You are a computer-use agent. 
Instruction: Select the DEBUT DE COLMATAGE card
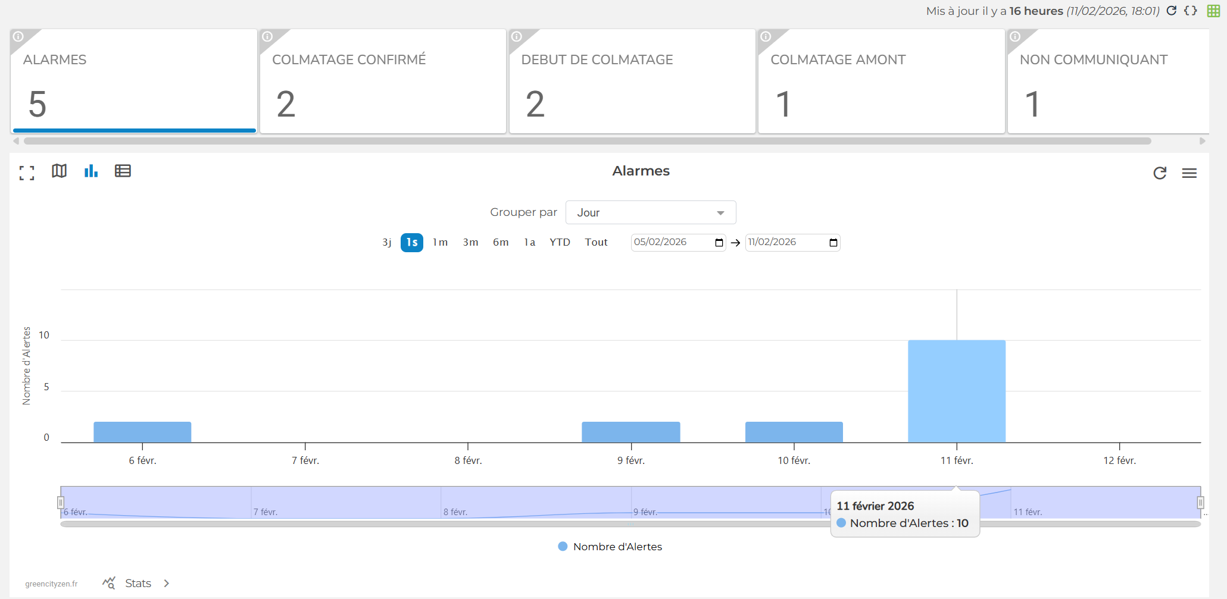pyautogui.click(x=632, y=81)
